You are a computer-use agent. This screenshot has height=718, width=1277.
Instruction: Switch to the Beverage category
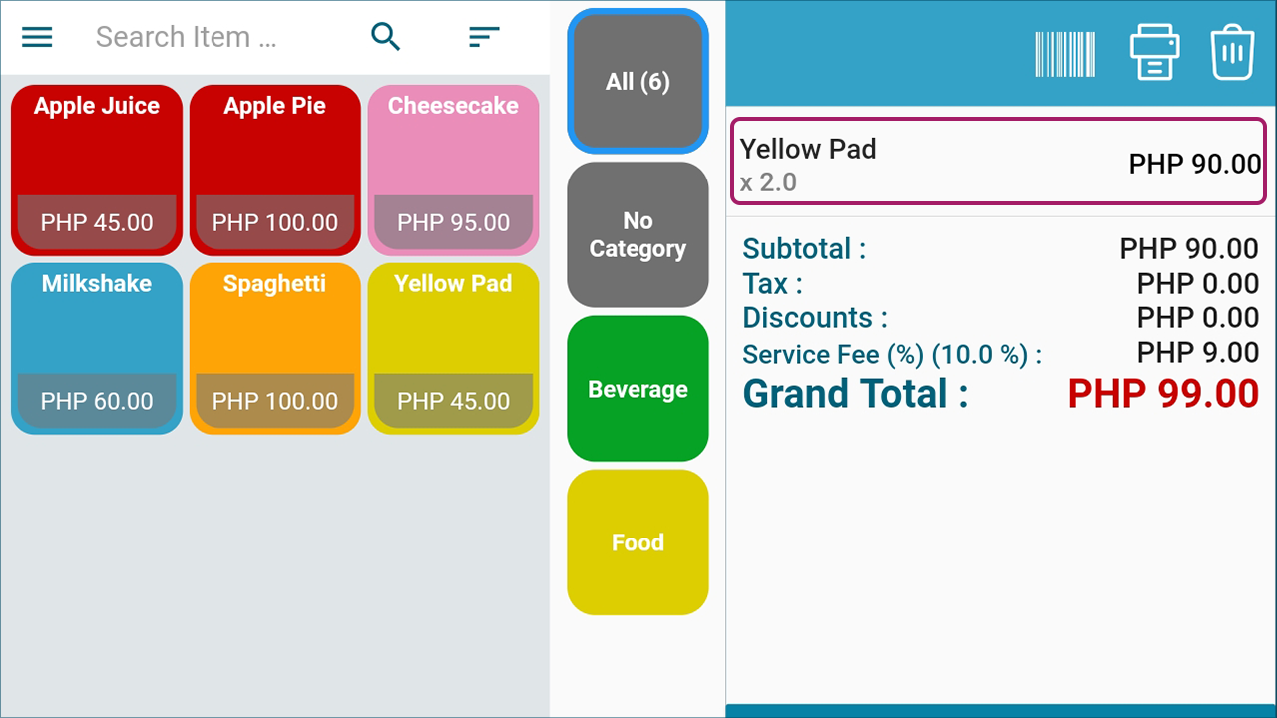tap(638, 389)
